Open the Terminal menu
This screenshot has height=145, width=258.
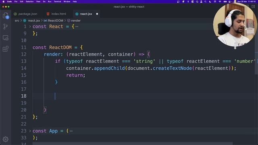pyautogui.click(x=57, y=2)
